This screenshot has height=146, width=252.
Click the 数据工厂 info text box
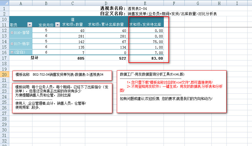pyautogui.click(x=171, y=91)
